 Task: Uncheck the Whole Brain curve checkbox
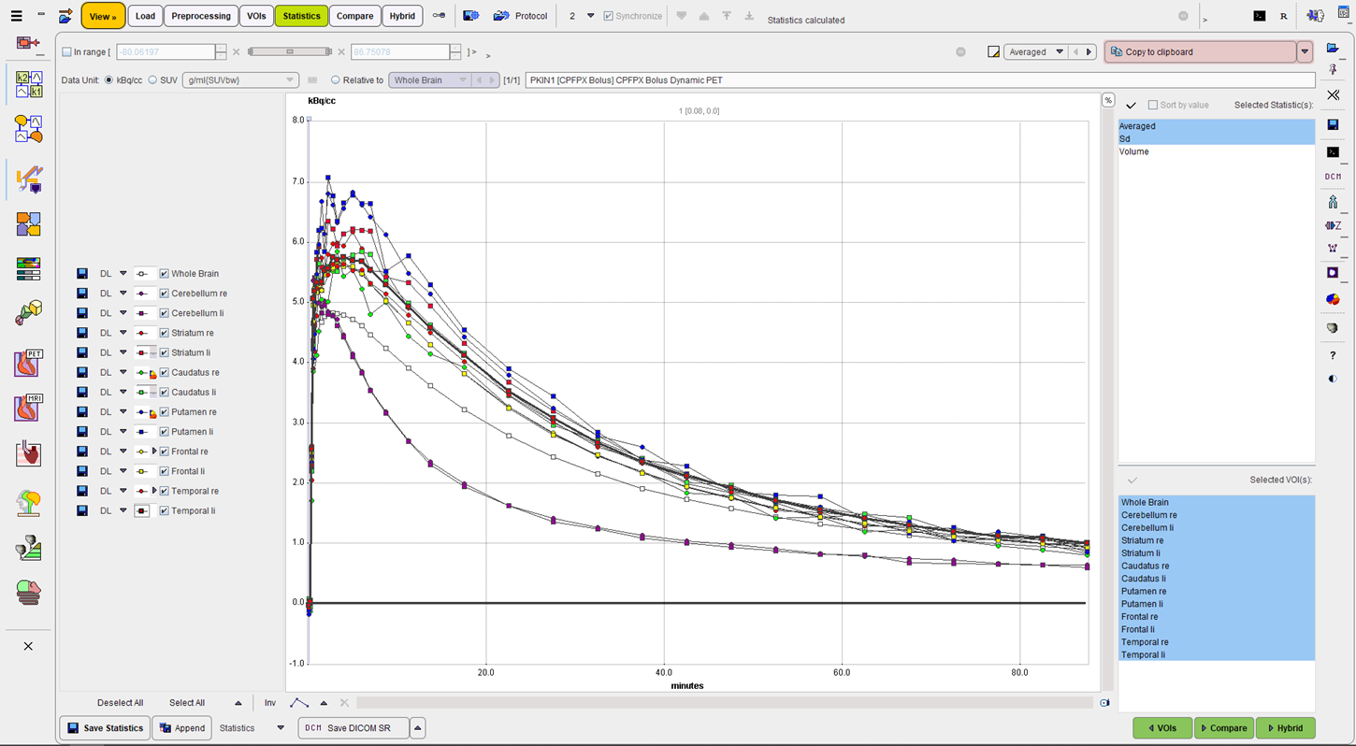tap(165, 274)
